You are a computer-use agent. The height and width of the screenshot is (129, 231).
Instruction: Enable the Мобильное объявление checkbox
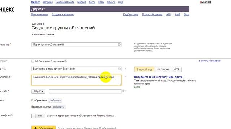(x=33, y=61)
